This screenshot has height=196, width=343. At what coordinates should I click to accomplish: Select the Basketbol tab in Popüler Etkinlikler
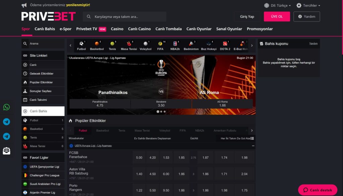[102, 131]
